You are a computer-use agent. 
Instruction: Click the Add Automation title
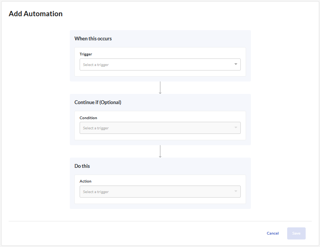pos(35,14)
